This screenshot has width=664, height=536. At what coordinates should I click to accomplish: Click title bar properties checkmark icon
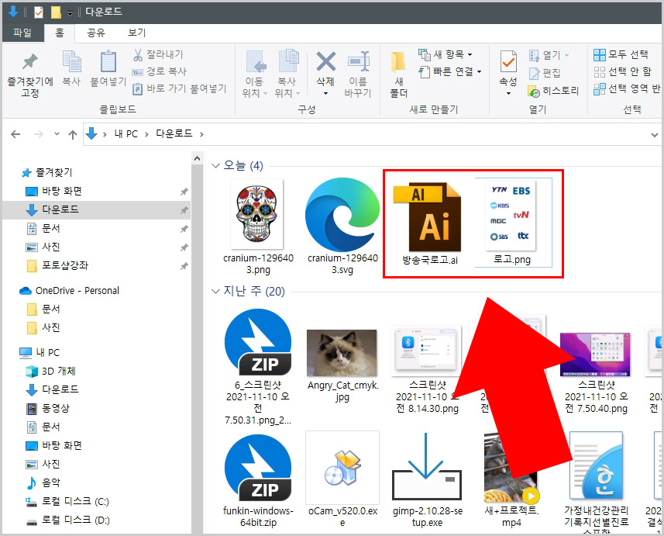[x=39, y=12]
